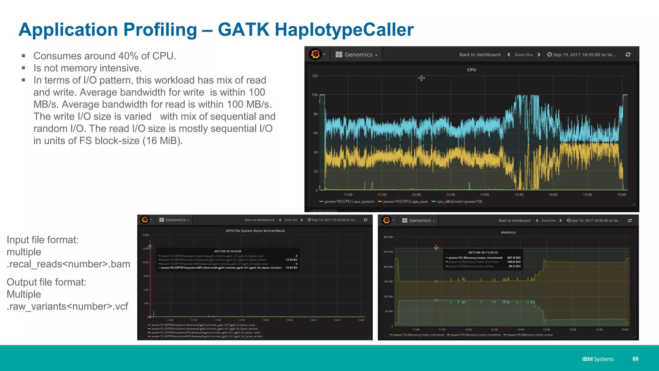Click Back to dashboard in GPFS panel
The image size is (659, 371).
click(x=259, y=220)
